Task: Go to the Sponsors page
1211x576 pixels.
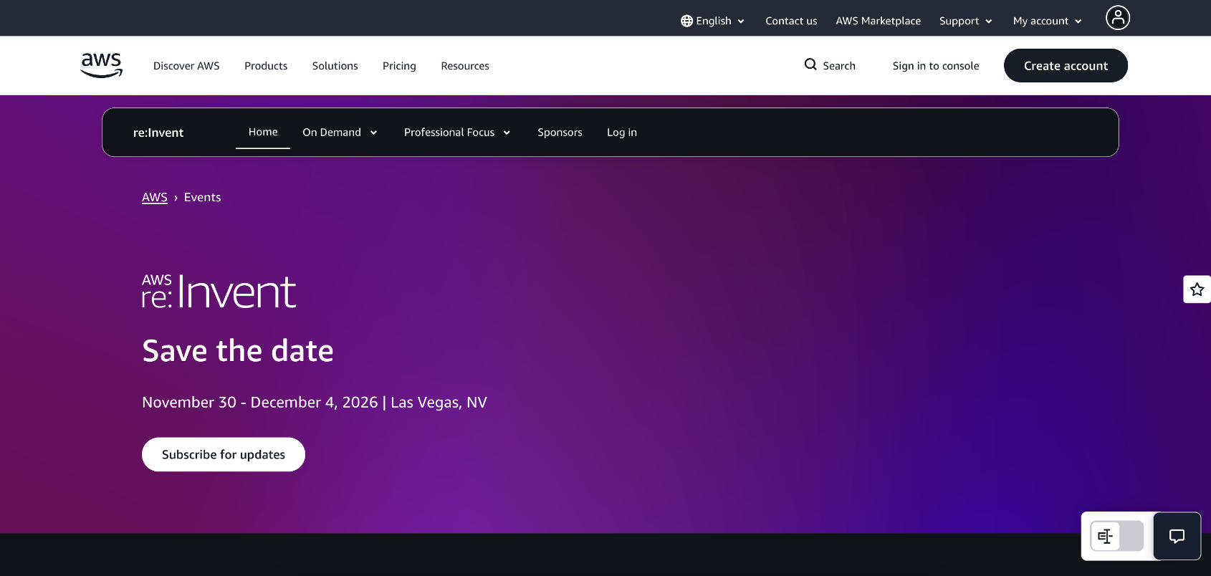Action: (560, 133)
